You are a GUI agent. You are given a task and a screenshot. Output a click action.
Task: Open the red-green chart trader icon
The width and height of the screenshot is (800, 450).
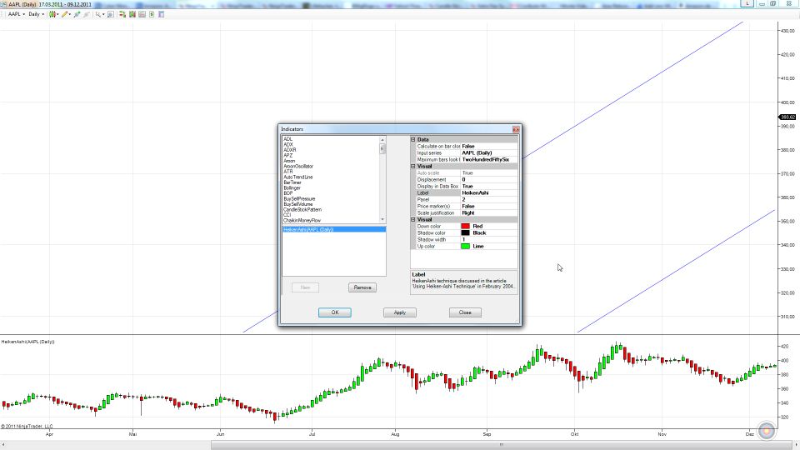[122, 14]
